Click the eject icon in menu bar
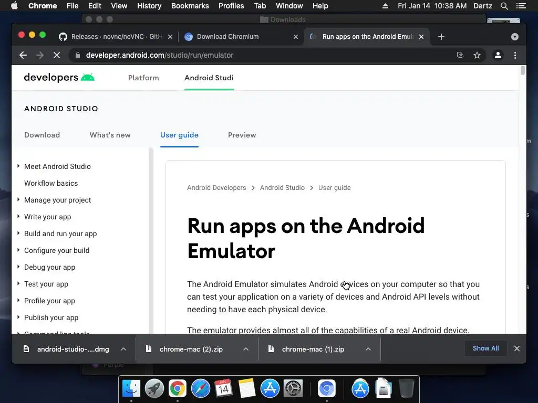This screenshot has width=538, height=403. tap(385, 6)
